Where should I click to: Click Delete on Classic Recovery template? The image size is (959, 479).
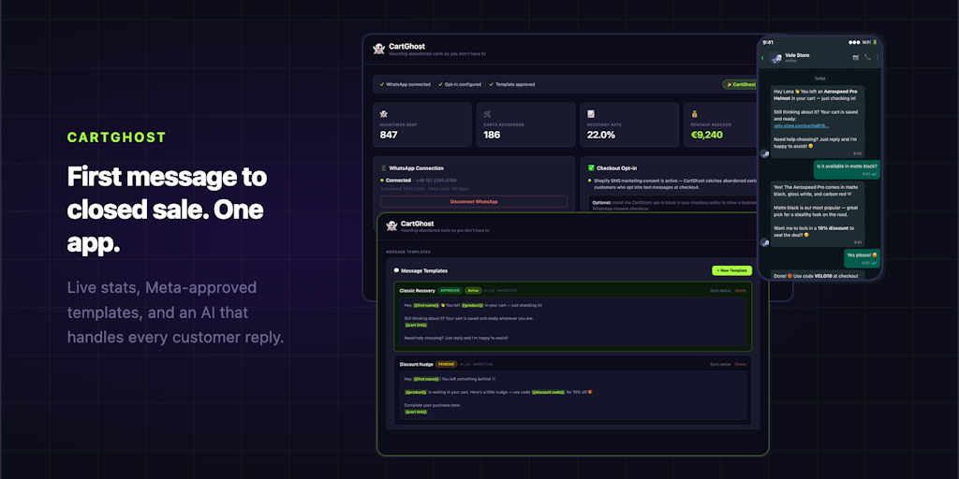(x=740, y=290)
